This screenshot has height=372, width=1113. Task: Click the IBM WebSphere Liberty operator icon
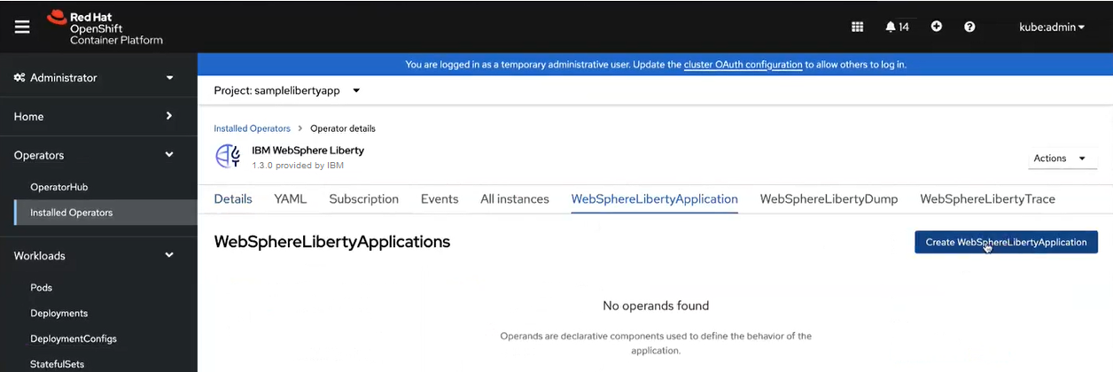coord(229,157)
